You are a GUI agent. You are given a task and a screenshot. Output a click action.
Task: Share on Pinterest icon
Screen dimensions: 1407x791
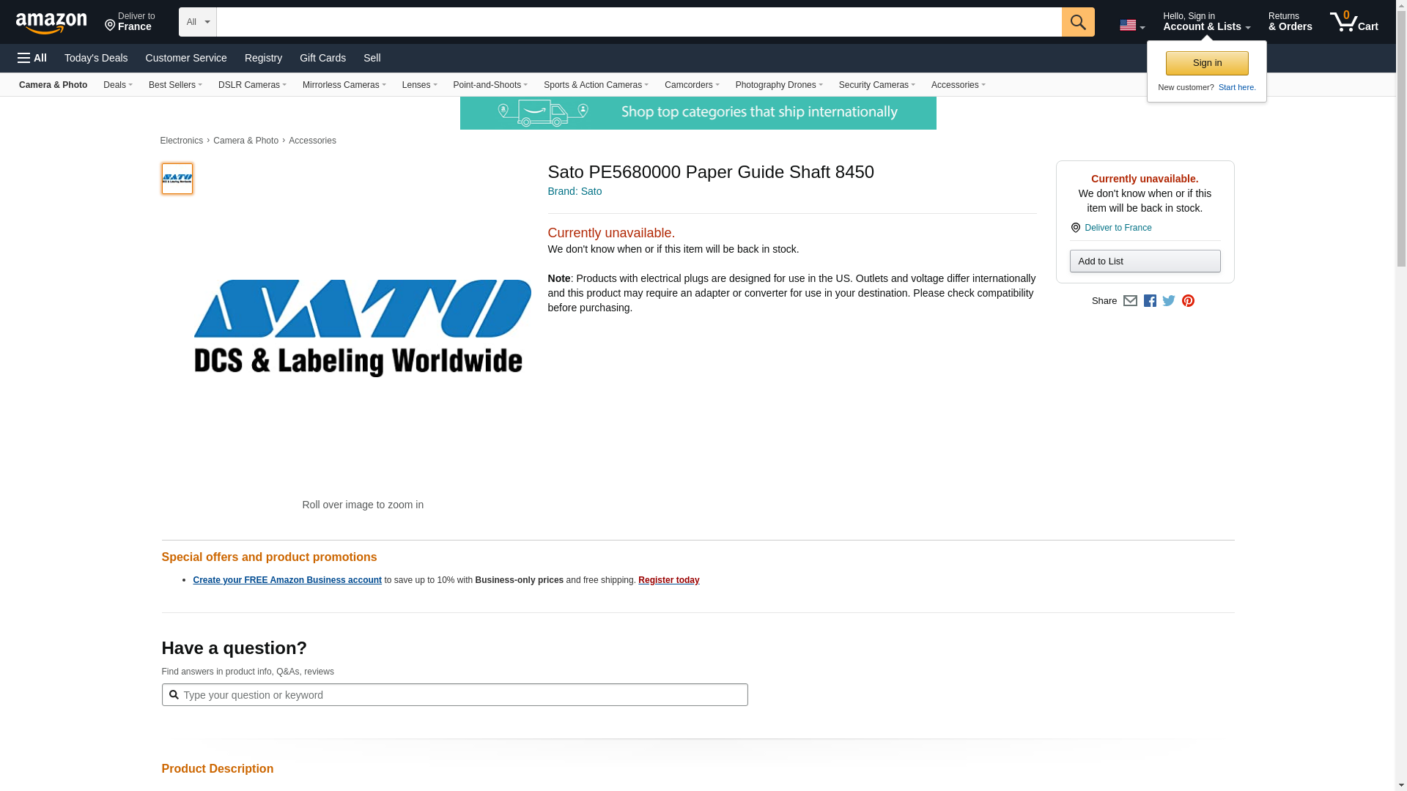[1188, 301]
